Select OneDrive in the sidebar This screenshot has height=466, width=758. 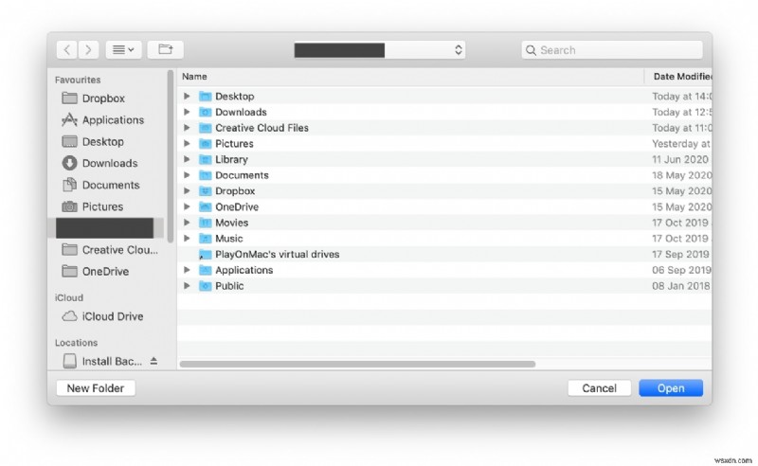click(x=105, y=271)
